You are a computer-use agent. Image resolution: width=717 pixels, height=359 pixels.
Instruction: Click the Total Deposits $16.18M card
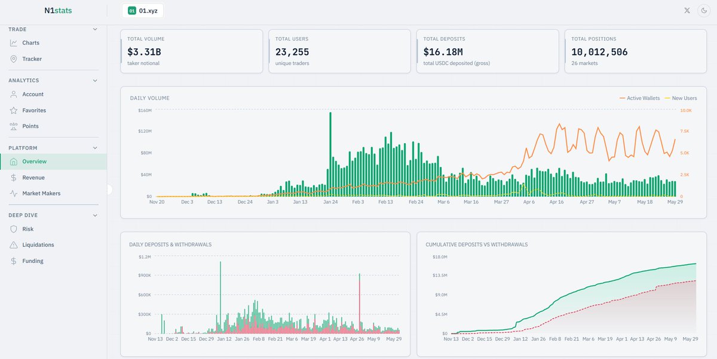point(488,51)
